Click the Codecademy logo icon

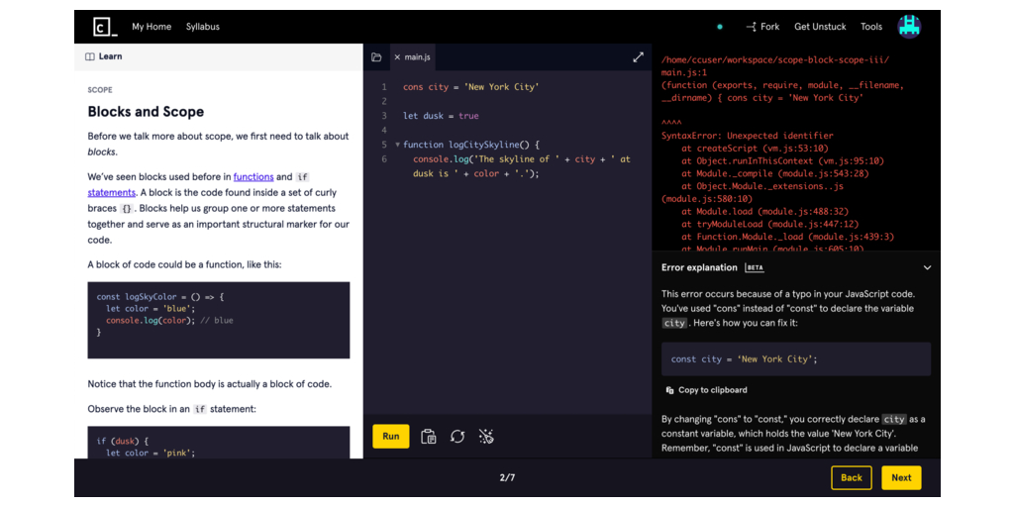[x=105, y=27]
